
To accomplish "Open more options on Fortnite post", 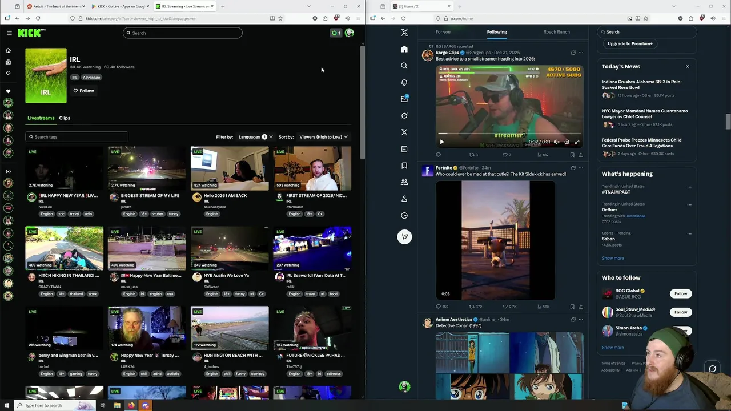I will pos(581,168).
